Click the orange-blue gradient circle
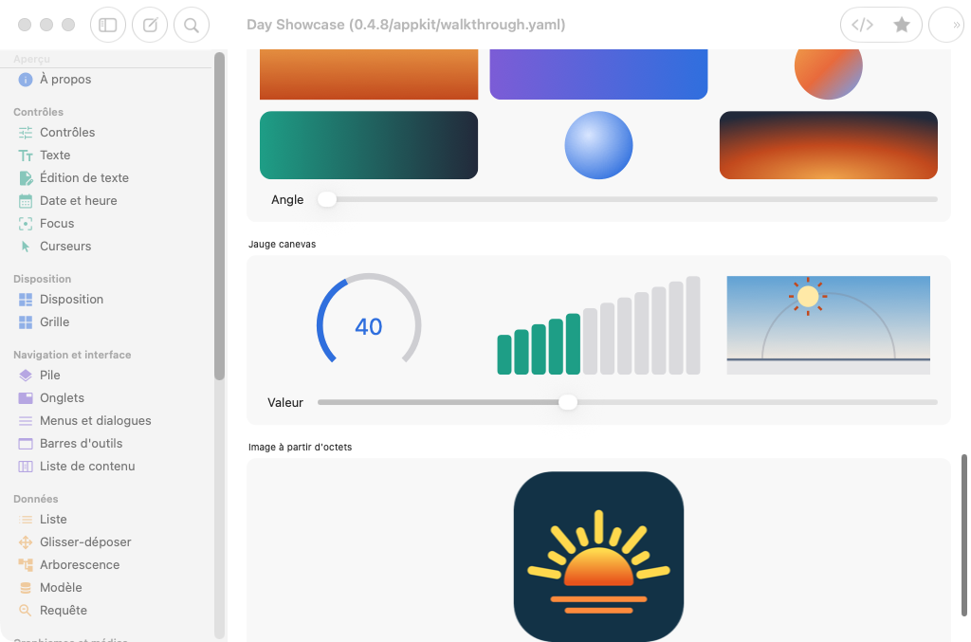This screenshot has height=642, width=971. click(828, 74)
